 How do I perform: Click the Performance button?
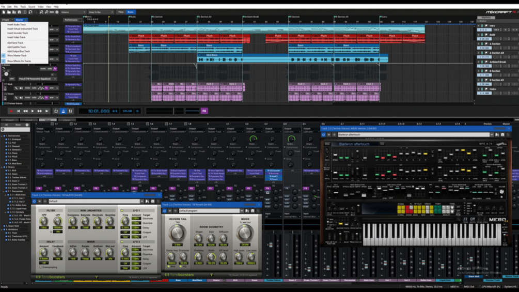pyautogui.click(x=71, y=20)
